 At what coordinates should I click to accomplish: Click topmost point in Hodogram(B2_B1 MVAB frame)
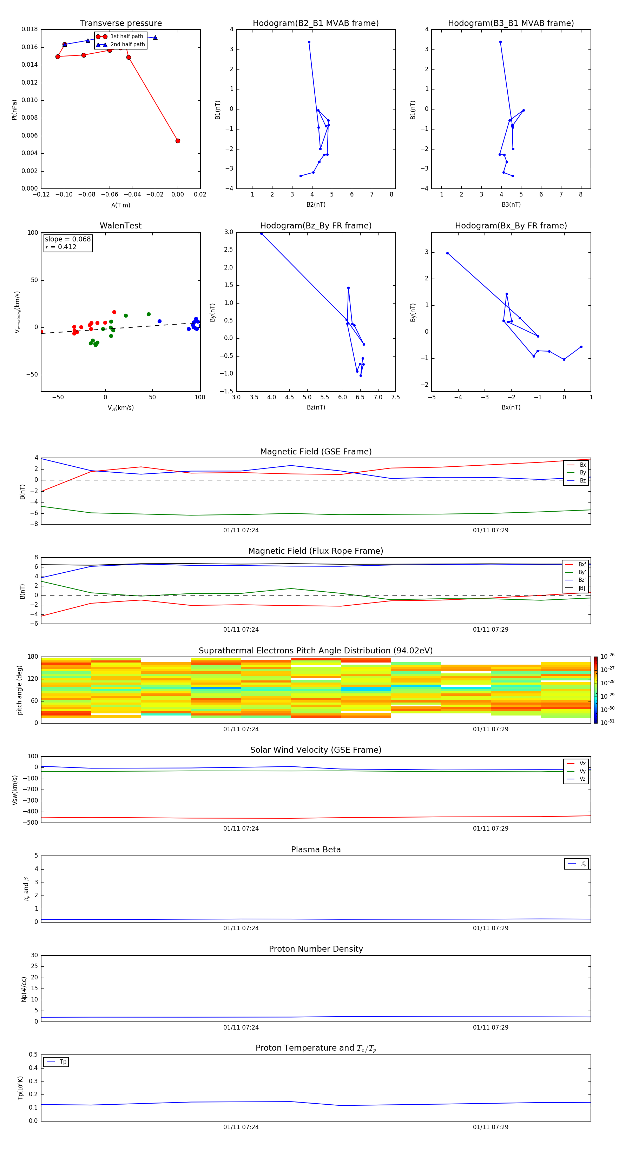pyautogui.click(x=309, y=42)
